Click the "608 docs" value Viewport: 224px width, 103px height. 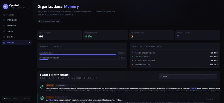point(214,64)
